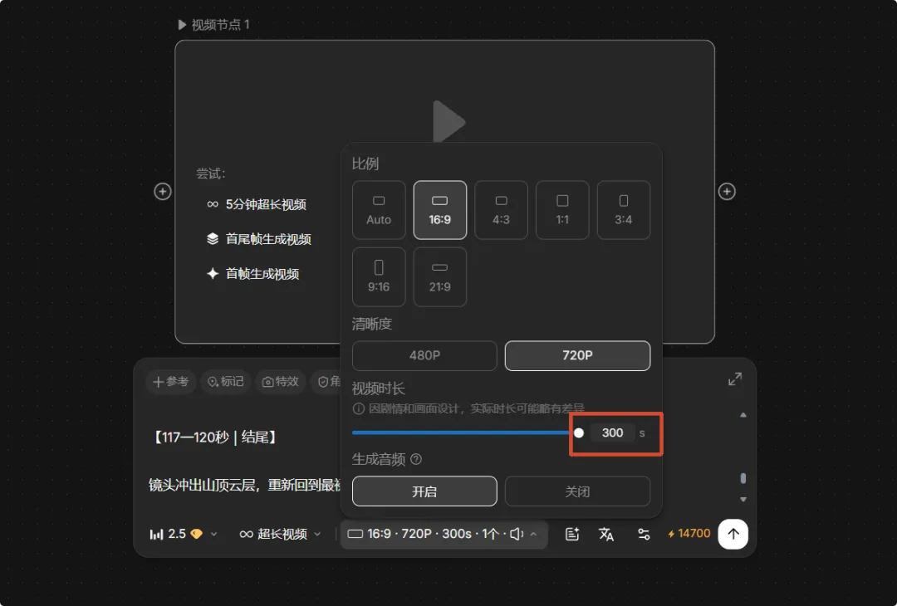
Task: Click the 300 seconds duration field
Action: [x=612, y=433]
